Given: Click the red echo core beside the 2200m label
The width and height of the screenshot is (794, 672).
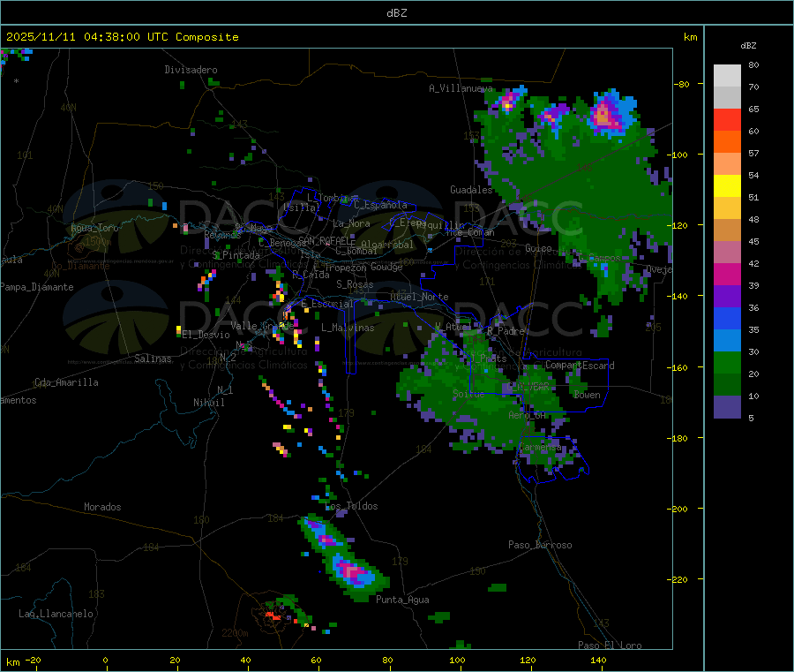Looking at the screenshot, I should pyautogui.click(x=273, y=615).
